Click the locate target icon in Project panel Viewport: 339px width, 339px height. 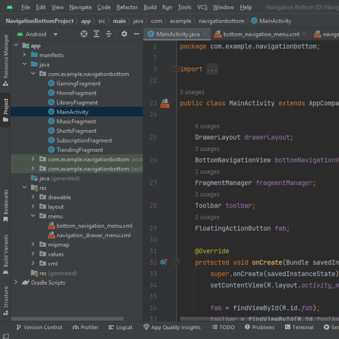click(84, 34)
